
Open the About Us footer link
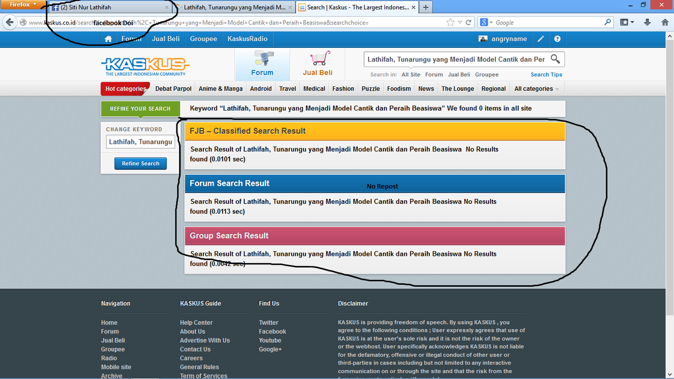pos(193,332)
